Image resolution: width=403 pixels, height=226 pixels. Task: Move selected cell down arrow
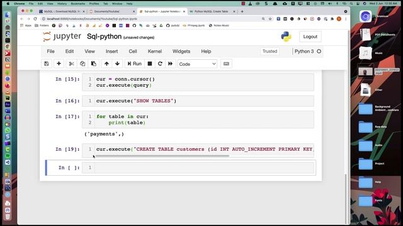pyautogui.click(x=118, y=64)
